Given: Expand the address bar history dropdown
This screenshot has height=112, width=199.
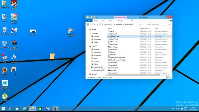Looking at the screenshot, I should 140,25.
